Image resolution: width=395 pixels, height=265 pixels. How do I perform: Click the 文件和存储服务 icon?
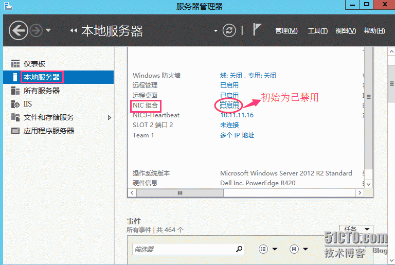pyautogui.click(x=15, y=117)
